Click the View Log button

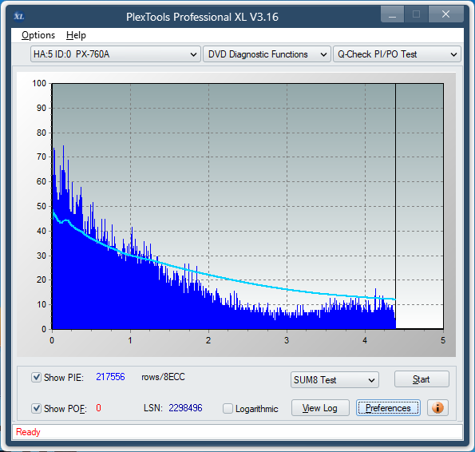[x=320, y=408]
